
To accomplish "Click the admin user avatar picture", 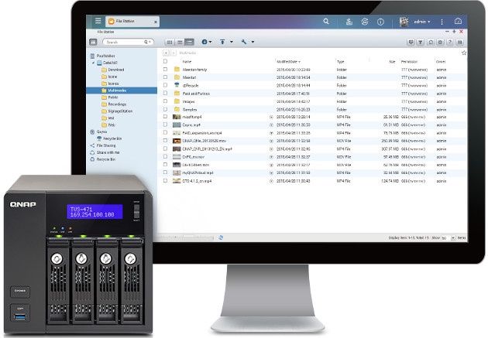I will point(404,22).
